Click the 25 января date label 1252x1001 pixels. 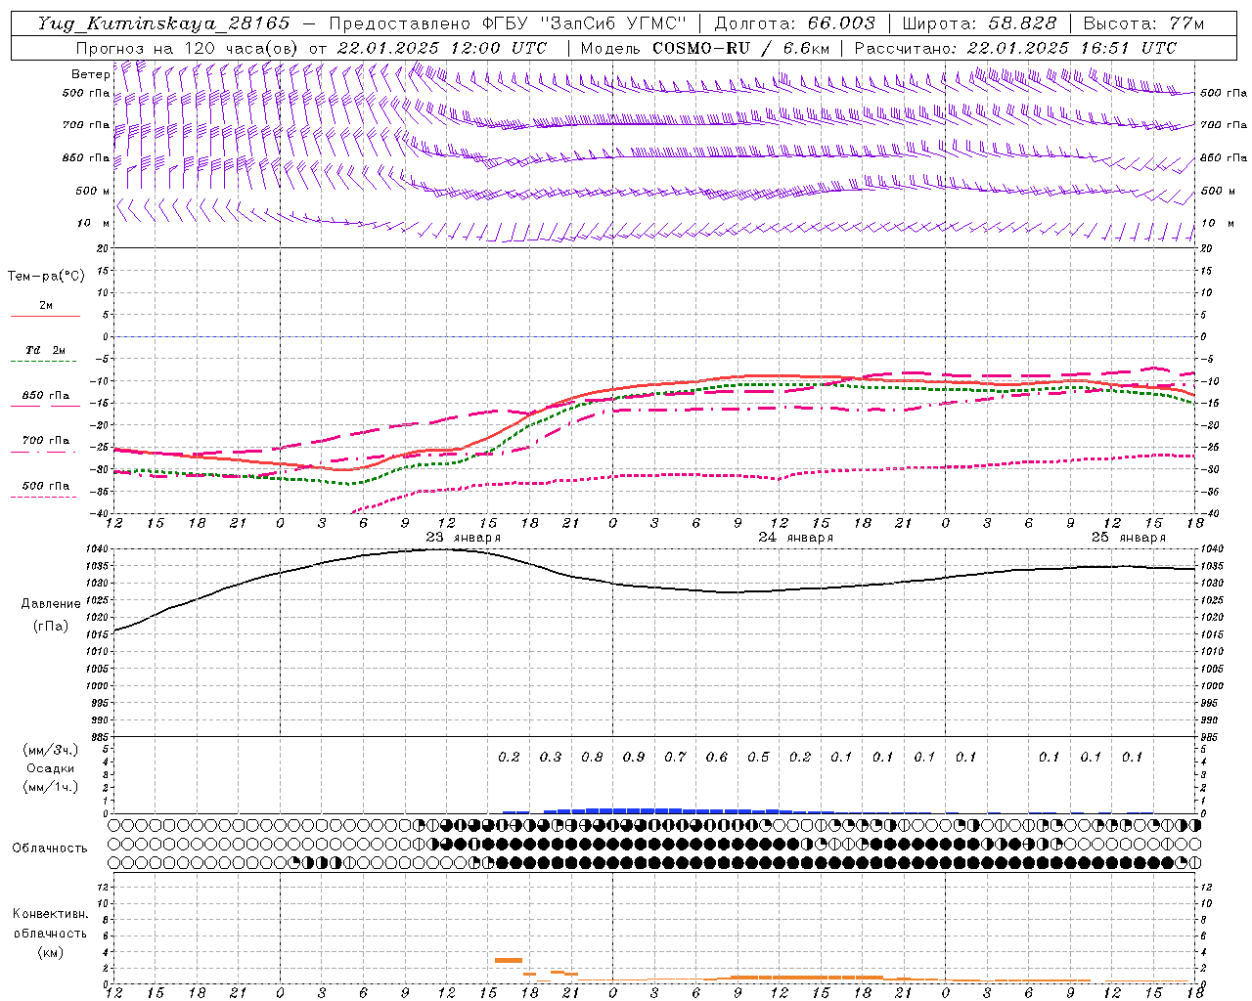(x=1129, y=538)
